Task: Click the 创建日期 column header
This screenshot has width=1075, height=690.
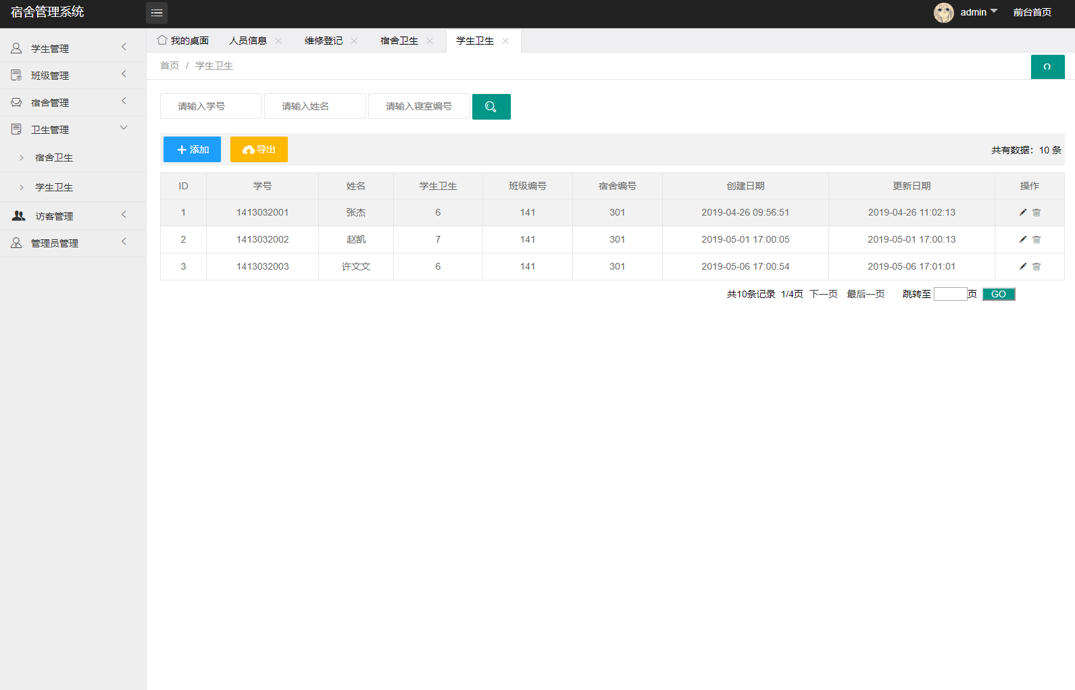Action: click(x=745, y=186)
